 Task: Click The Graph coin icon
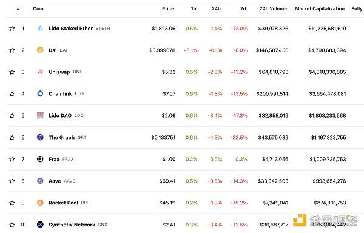pos(40,137)
